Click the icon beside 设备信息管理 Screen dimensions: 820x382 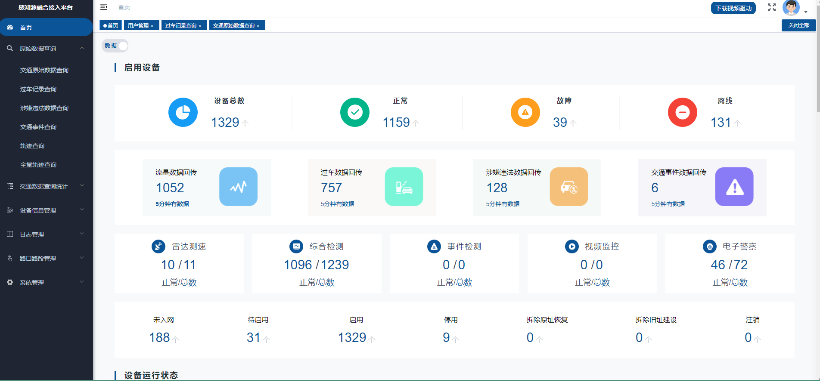click(x=10, y=210)
